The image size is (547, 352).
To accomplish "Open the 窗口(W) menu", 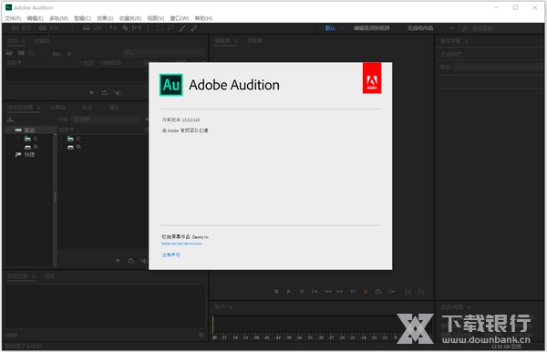I will (180, 18).
